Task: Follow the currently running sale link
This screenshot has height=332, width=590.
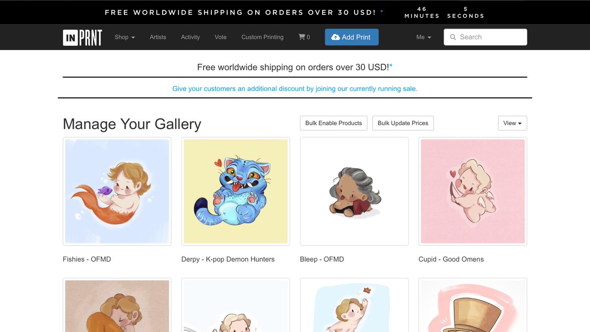Action: [x=295, y=89]
